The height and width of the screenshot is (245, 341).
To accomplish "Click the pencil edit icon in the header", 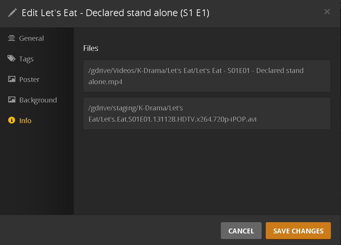I will [x=12, y=13].
